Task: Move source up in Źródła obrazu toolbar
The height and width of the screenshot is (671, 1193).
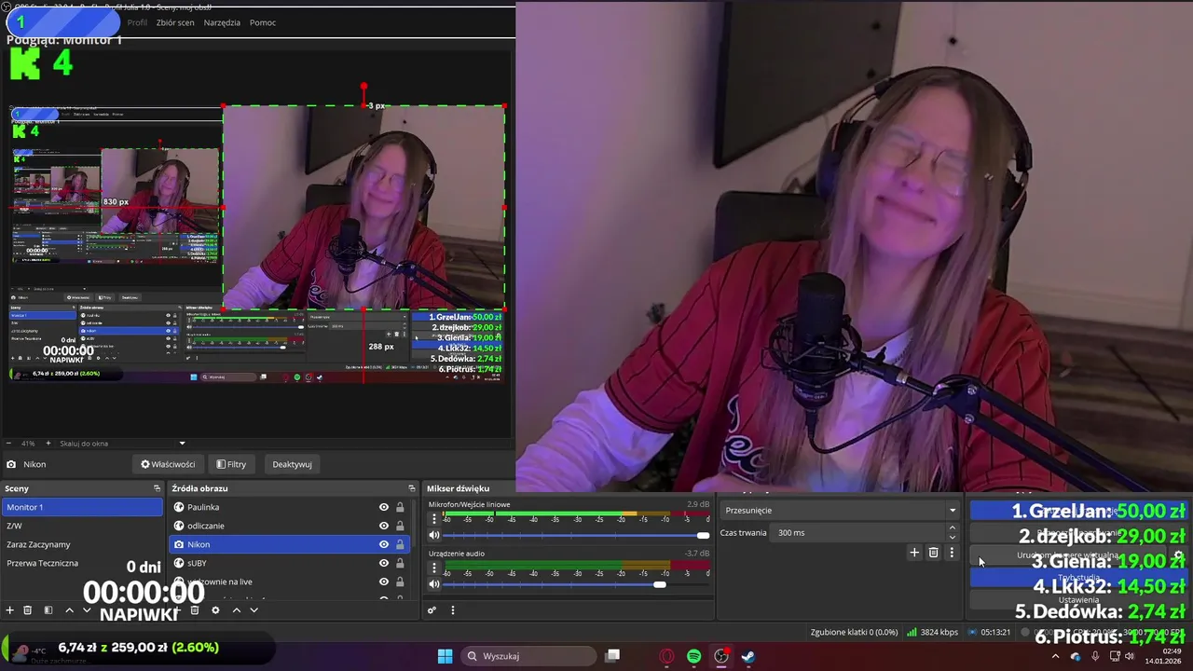Action: click(236, 610)
